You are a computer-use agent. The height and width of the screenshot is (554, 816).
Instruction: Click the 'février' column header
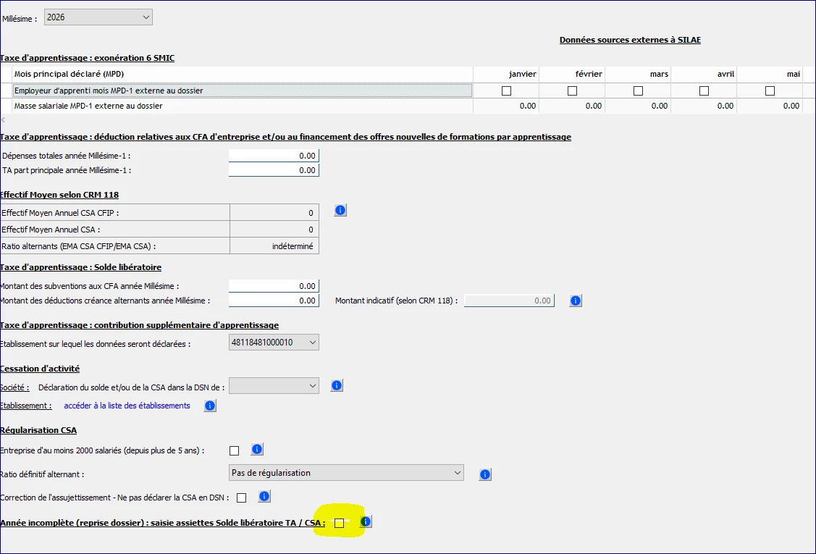pos(572,74)
